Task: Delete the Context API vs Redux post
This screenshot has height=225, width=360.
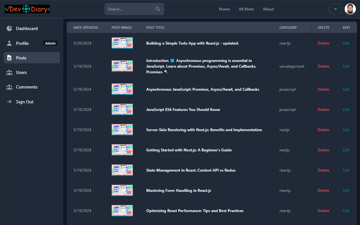Action: [x=323, y=170]
